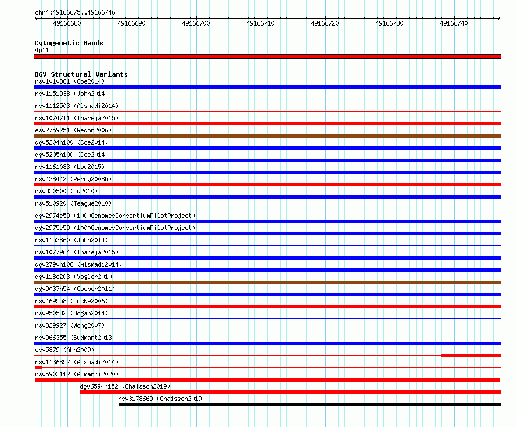Screen dimensions: 517x427
Task: Open variant nsv1161083 (Lou2015)
Action: tap(70, 167)
